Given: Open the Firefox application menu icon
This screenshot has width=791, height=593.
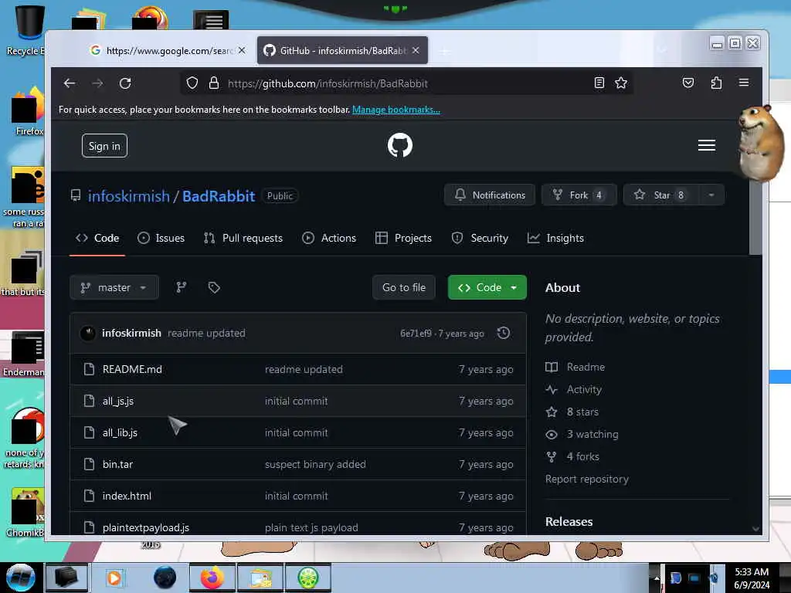Looking at the screenshot, I should click(744, 82).
